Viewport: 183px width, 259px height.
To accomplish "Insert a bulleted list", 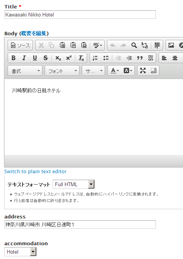I will pos(106,58).
